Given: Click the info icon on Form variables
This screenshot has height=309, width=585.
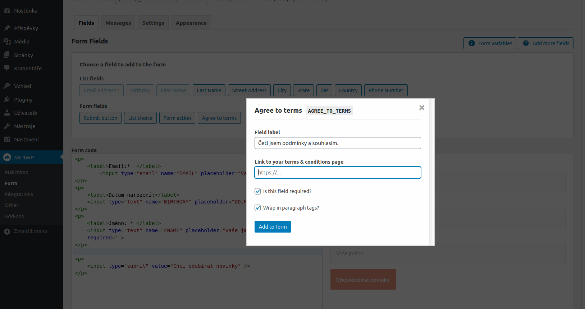Looking at the screenshot, I should pyautogui.click(x=472, y=43).
